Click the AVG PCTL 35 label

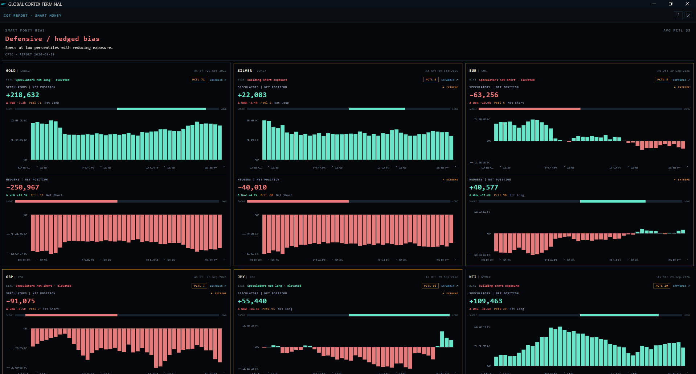pyautogui.click(x=677, y=30)
